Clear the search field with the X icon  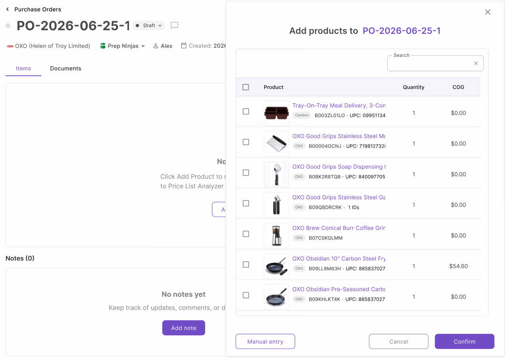(x=476, y=63)
